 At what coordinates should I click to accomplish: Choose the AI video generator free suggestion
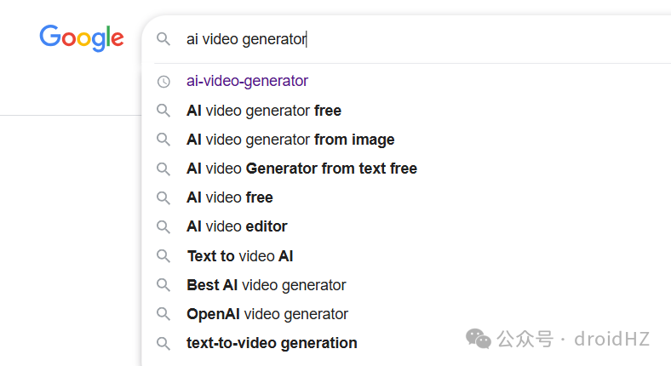264,111
